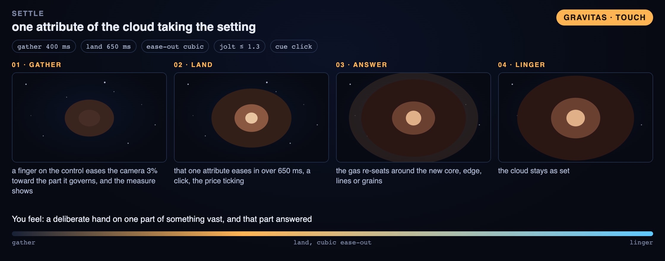Click the 'land, cubic ease-out' timeline label
Screen dimensions: 665x261
[x=332, y=242]
